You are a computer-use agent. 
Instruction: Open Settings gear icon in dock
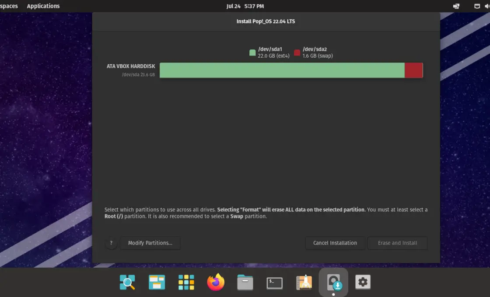[x=363, y=282]
